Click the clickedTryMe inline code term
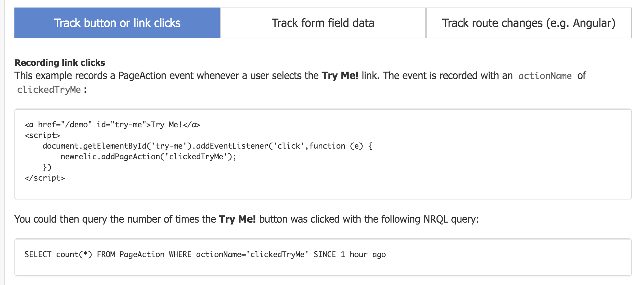639x285 pixels. 49,90
